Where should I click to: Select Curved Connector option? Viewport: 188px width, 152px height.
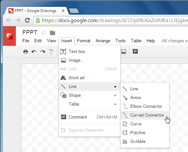point(145,115)
